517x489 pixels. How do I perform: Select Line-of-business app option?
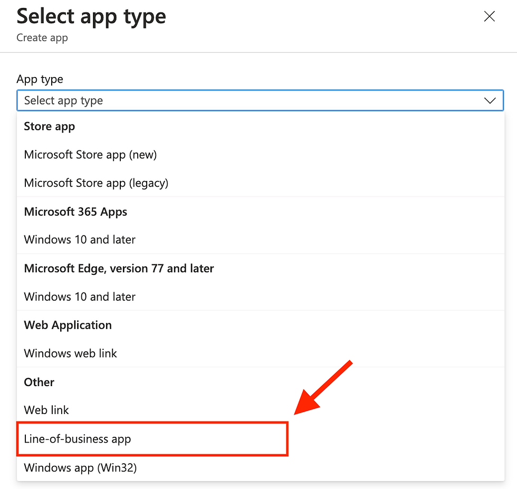click(x=261, y=439)
